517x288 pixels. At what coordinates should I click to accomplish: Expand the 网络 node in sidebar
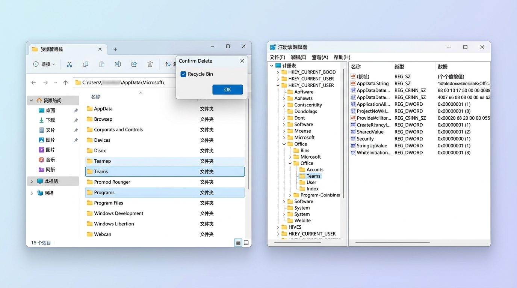(x=32, y=193)
